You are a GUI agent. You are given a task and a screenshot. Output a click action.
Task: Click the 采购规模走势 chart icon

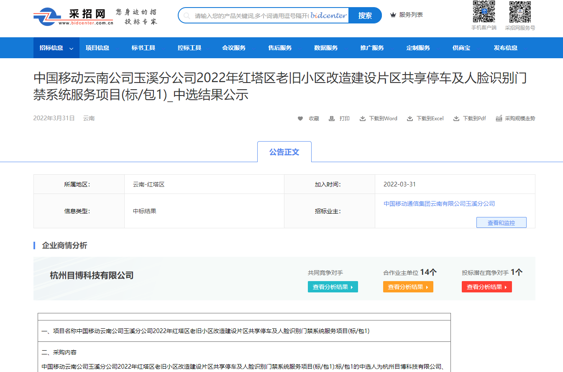point(499,119)
